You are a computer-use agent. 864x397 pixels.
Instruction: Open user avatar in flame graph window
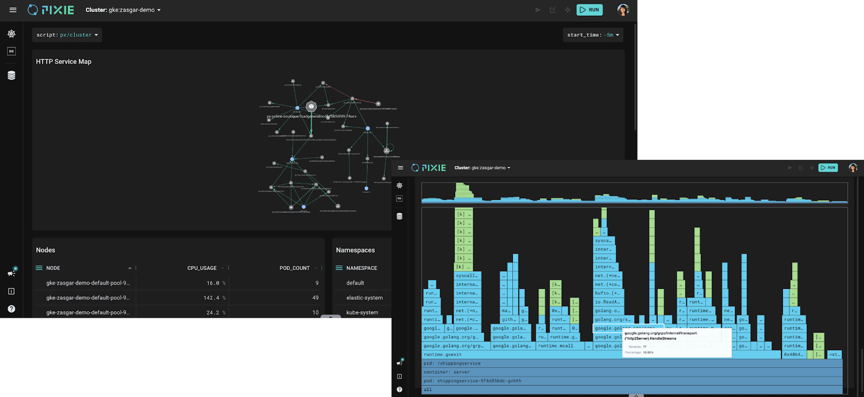click(853, 167)
